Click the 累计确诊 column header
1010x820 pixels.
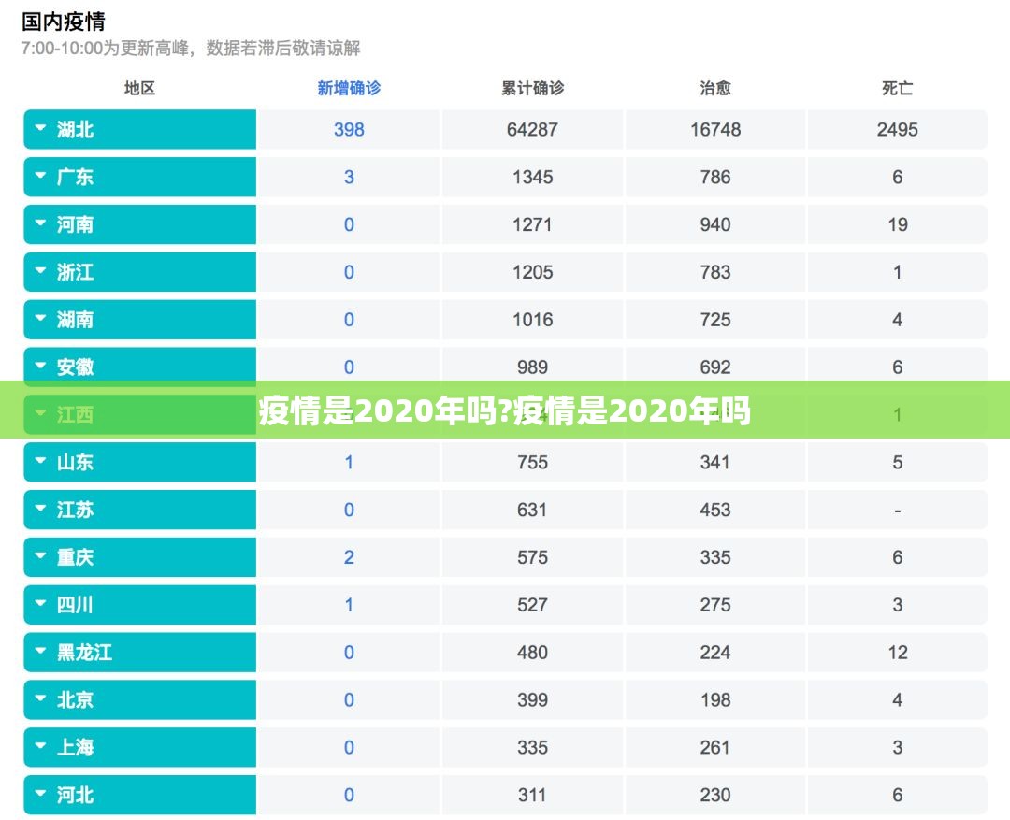point(532,89)
